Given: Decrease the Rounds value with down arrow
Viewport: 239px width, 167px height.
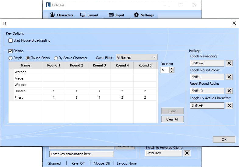Looking at the screenshot, I should [x=172, y=71].
